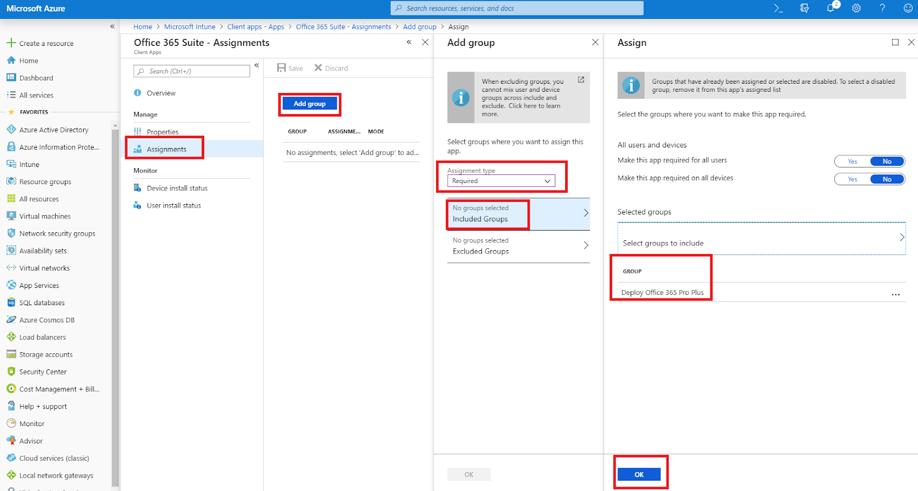Set required for all users to No

pos(887,161)
